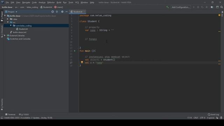Open the Build menu

pyautogui.click(x=59, y=2)
